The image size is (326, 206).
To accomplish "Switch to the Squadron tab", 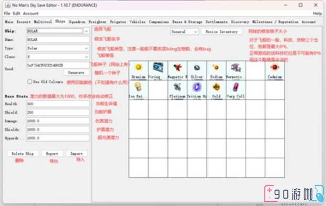I will point(77,22).
